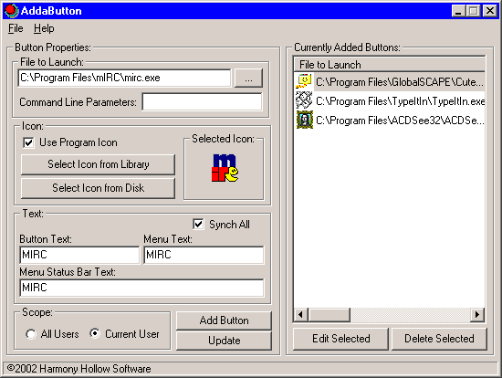The height and width of the screenshot is (378, 502).
Task: Open the Help menu
Action: pos(44,28)
